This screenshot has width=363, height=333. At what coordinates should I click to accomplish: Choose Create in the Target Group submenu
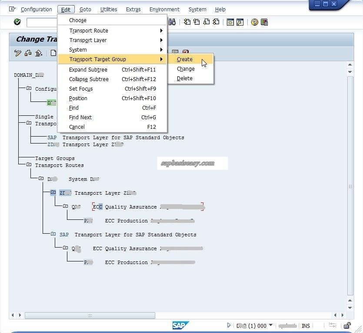[x=190, y=59]
